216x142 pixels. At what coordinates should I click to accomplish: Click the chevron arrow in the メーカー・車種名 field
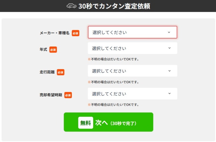[169, 32]
